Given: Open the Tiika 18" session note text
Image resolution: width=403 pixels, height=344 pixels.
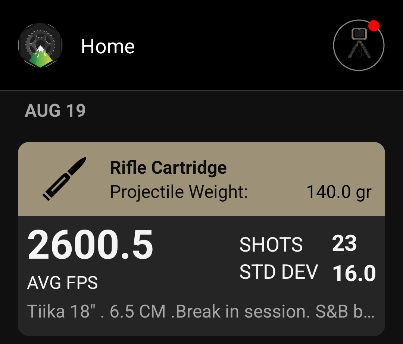Looking at the screenshot, I should tap(200, 312).
